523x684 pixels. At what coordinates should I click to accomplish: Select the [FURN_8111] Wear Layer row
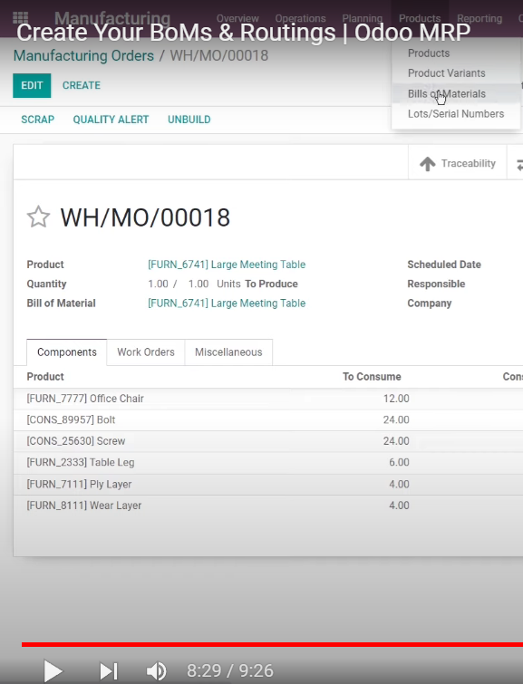[268, 506]
